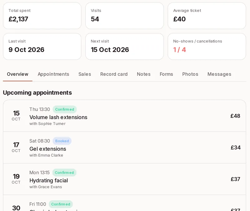Click the Sat 08:30 time label
The image size is (250, 211).
[40, 141]
